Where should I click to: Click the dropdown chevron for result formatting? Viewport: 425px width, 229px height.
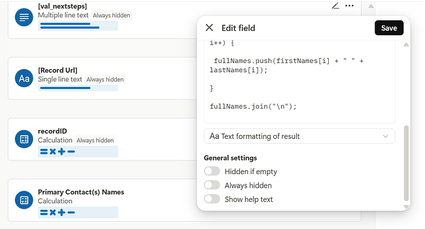point(386,136)
